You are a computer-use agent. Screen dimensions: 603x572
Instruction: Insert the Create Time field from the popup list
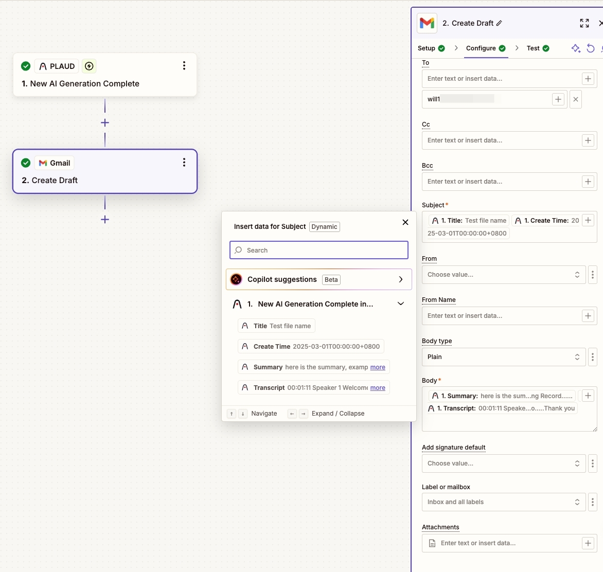(x=311, y=346)
